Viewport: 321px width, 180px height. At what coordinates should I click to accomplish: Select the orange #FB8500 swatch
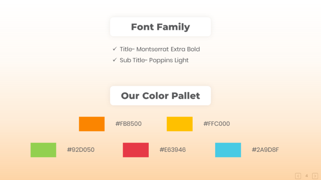pyautogui.click(x=92, y=124)
